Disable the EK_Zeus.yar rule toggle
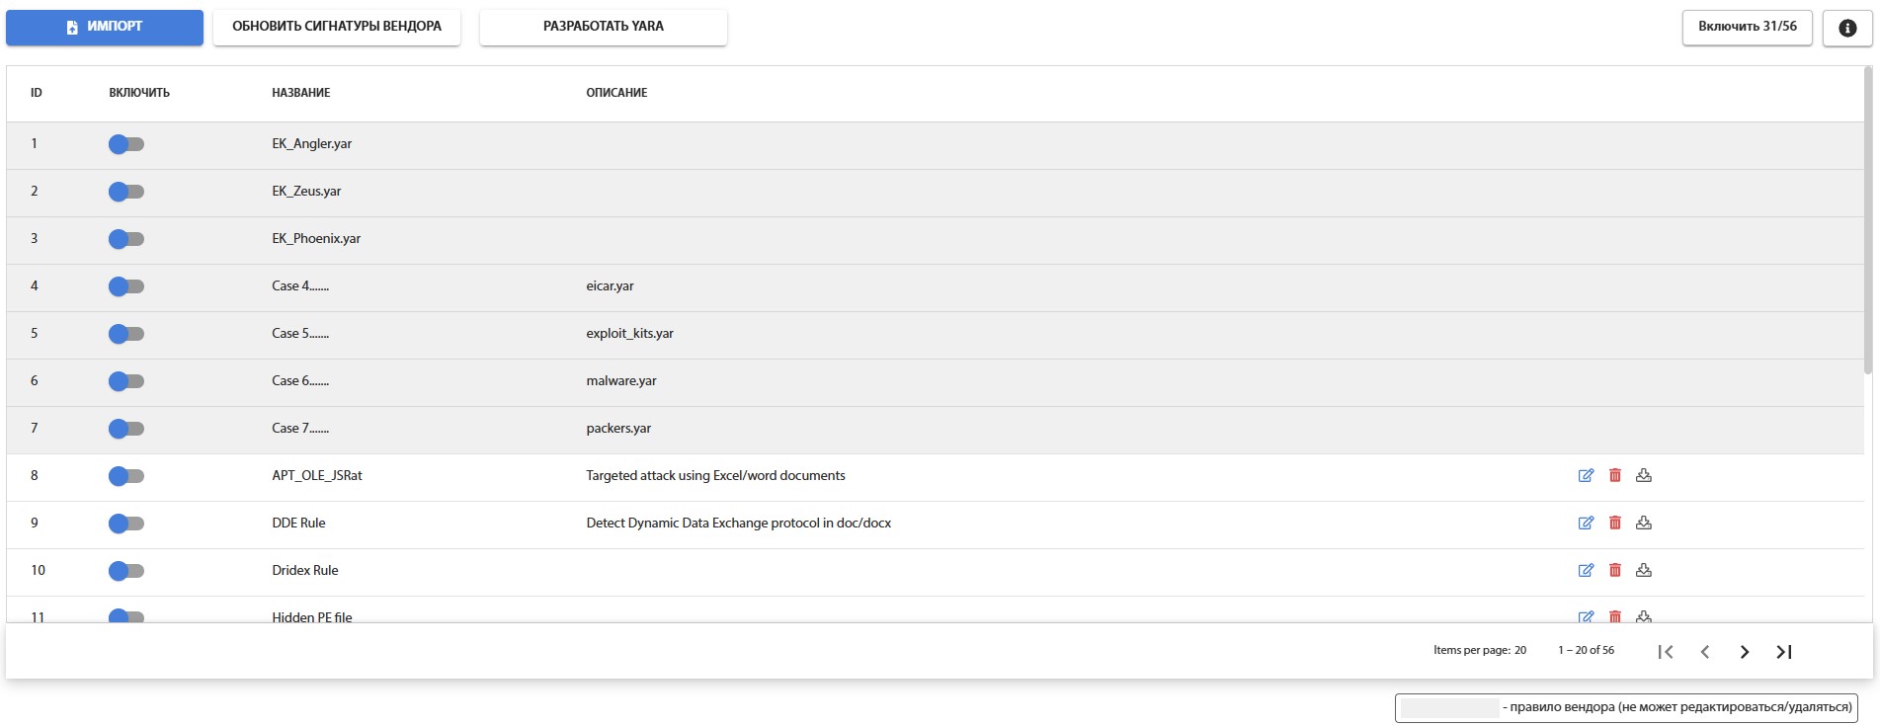This screenshot has width=1880, height=726. pos(126,192)
